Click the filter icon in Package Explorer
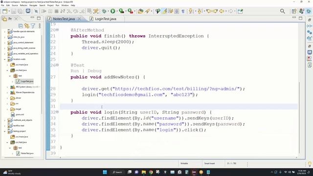The image size is (313, 176). pyautogui.click(x=33, y=26)
